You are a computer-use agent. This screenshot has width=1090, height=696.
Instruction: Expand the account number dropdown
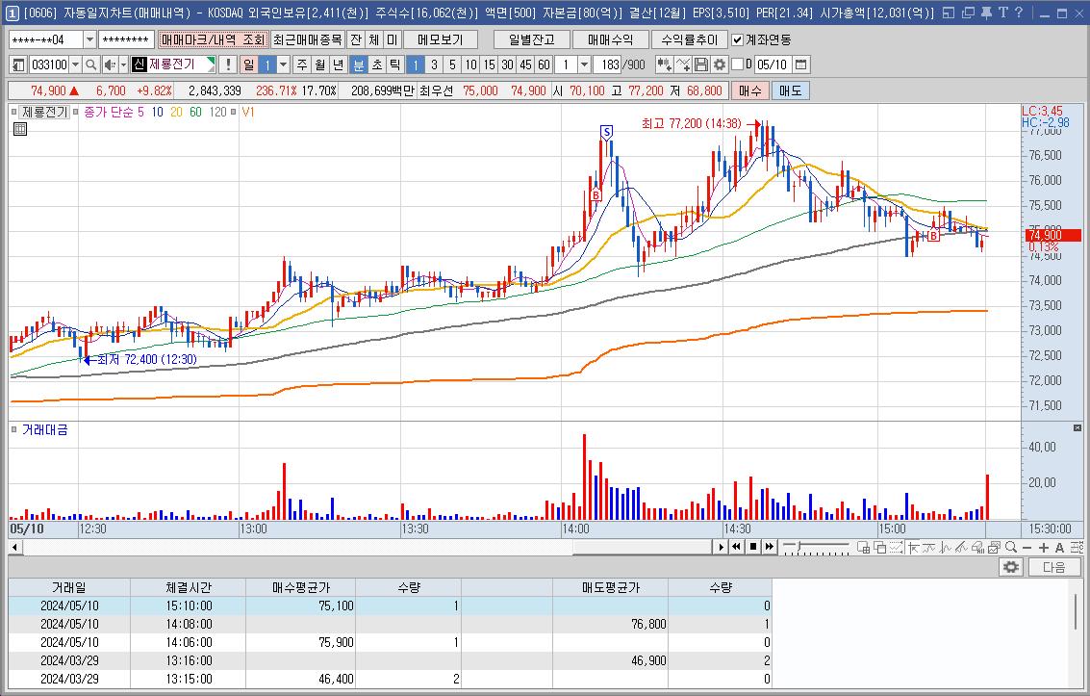(x=89, y=39)
